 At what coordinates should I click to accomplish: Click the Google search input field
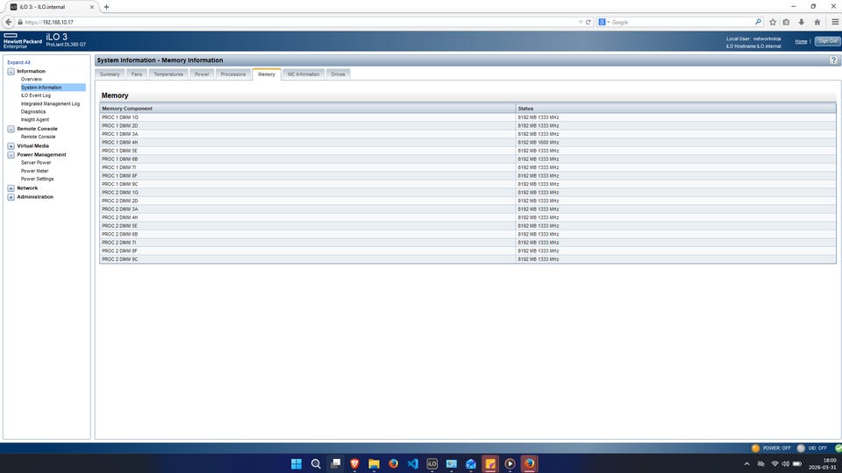coord(681,22)
